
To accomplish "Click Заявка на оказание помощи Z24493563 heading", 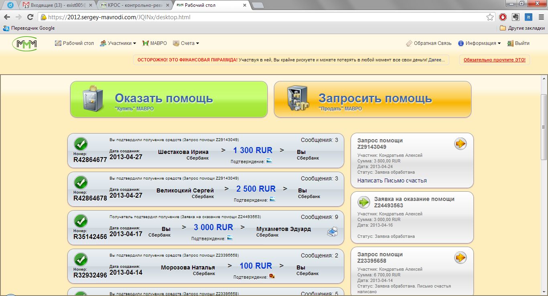I will tap(414, 202).
